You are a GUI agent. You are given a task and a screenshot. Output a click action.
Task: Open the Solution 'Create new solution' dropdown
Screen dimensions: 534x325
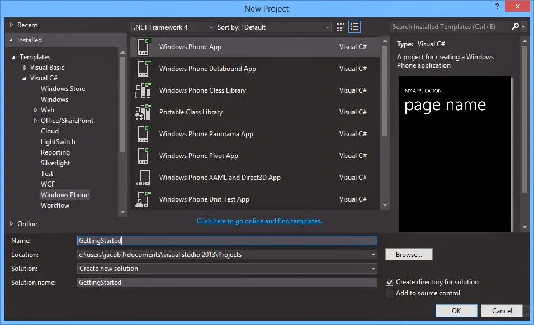(x=227, y=269)
